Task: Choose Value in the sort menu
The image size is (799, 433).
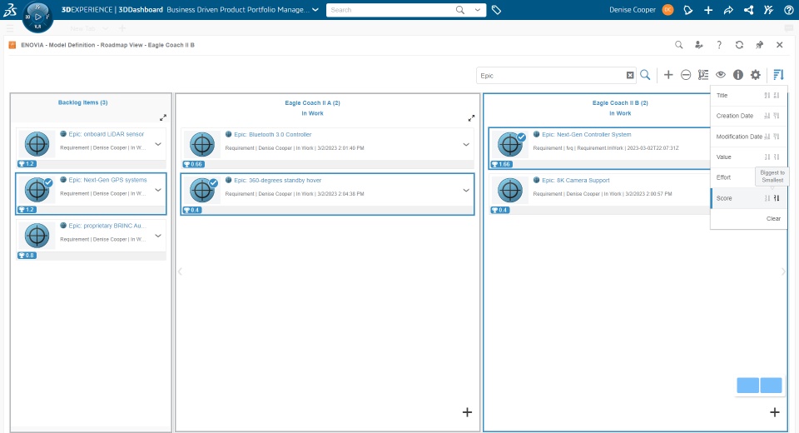Action: [x=723, y=157]
